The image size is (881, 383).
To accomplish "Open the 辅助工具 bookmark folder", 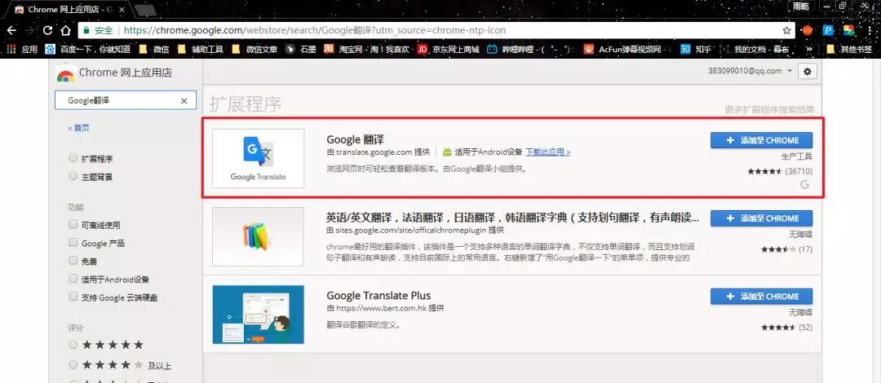I will pos(200,50).
